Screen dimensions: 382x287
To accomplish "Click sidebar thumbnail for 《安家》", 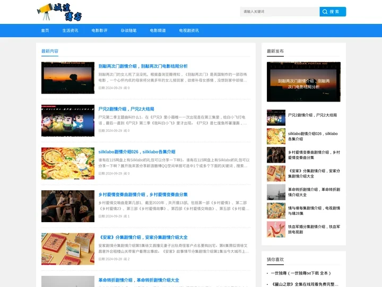I will (x=276, y=173).
